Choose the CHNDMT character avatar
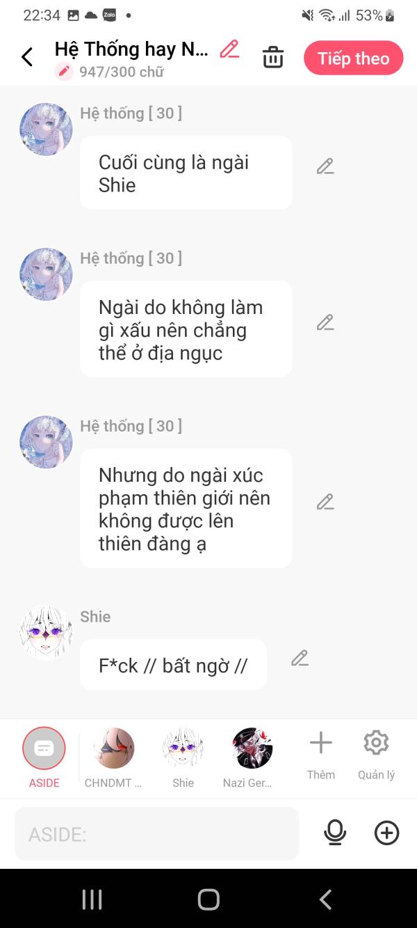The height and width of the screenshot is (928, 417). [x=113, y=757]
